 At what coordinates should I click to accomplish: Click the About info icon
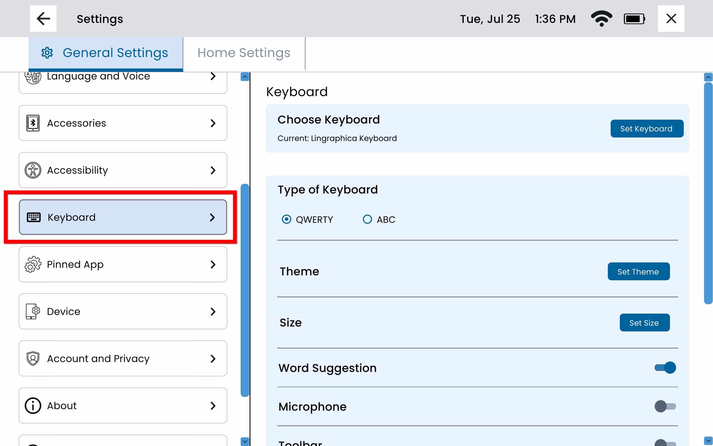coord(33,406)
